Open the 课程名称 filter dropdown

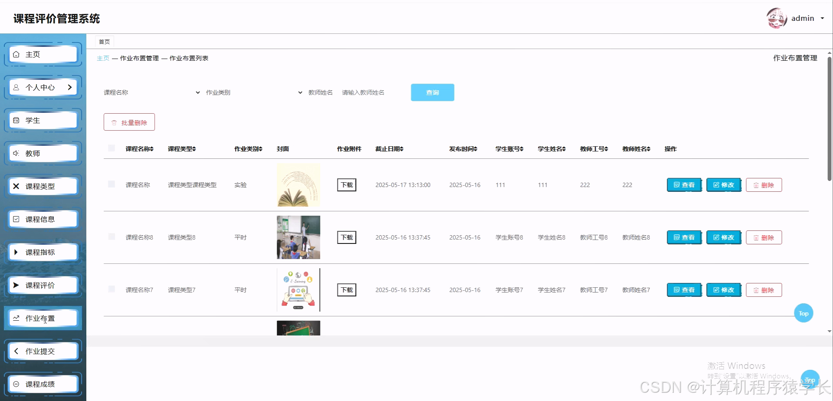click(152, 92)
